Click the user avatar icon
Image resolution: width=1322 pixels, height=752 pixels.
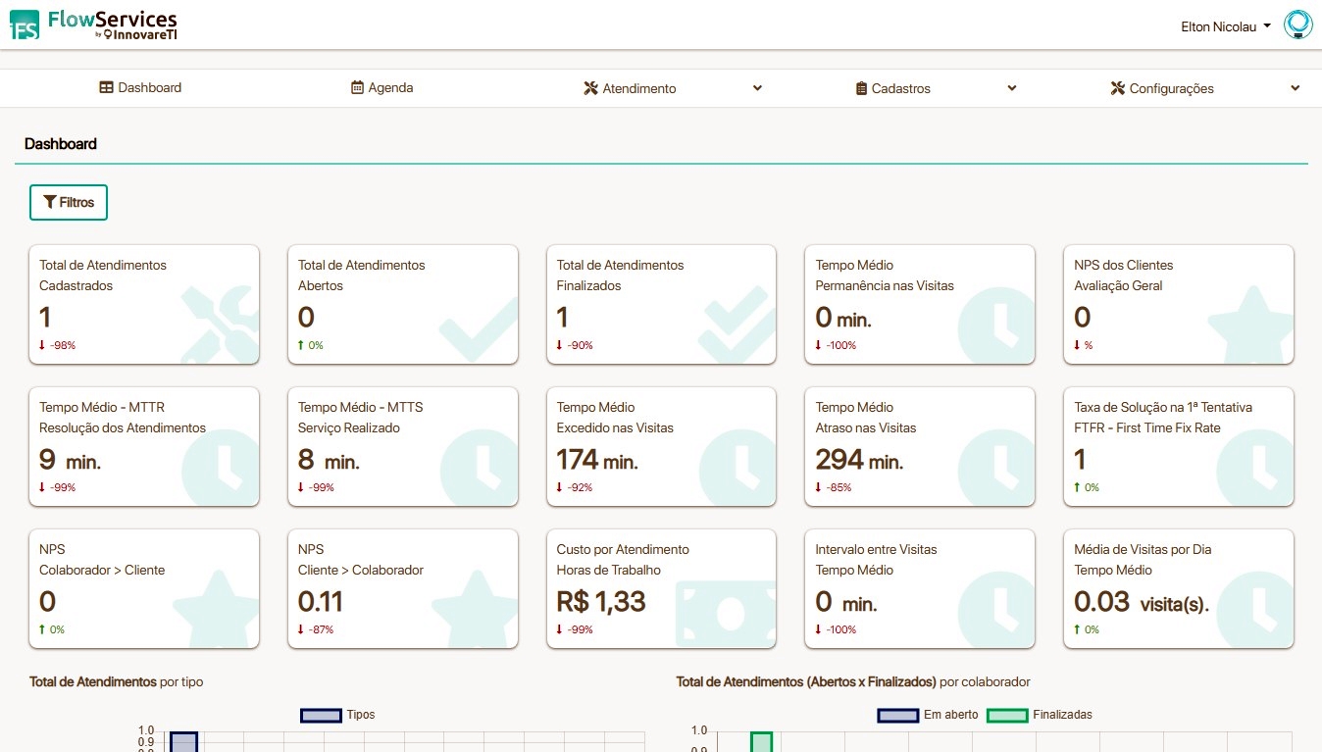pyautogui.click(x=1297, y=25)
